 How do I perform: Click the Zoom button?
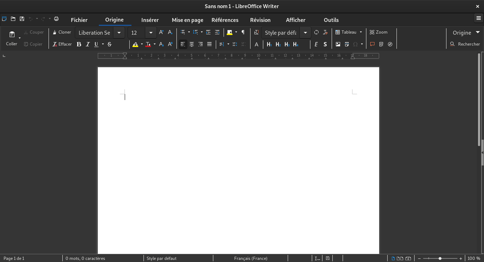pos(378,32)
